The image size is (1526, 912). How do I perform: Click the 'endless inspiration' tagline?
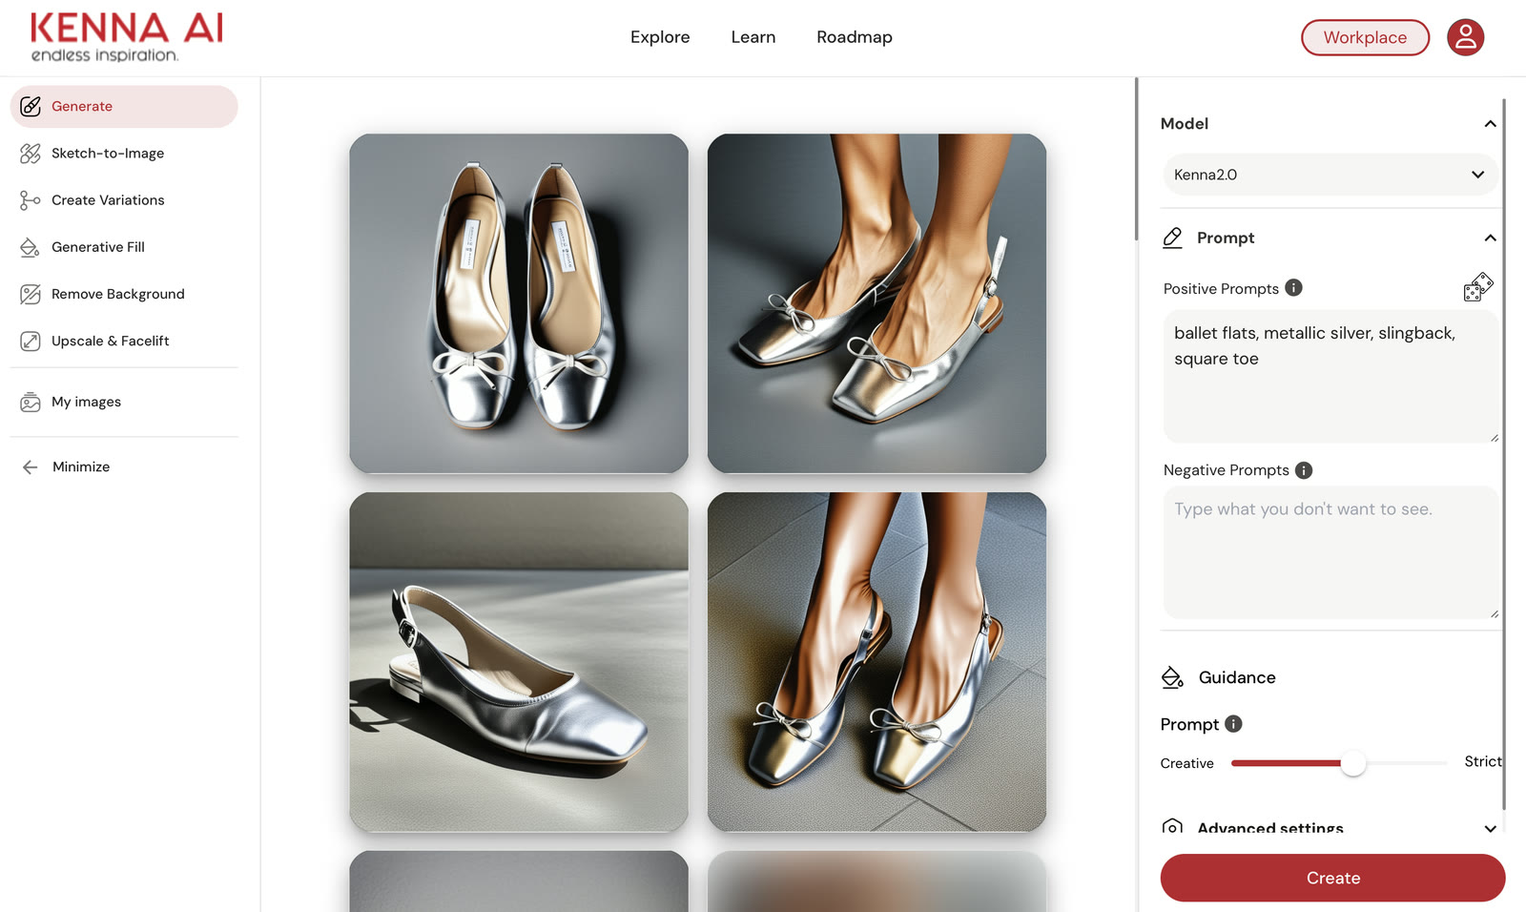coord(105,55)
